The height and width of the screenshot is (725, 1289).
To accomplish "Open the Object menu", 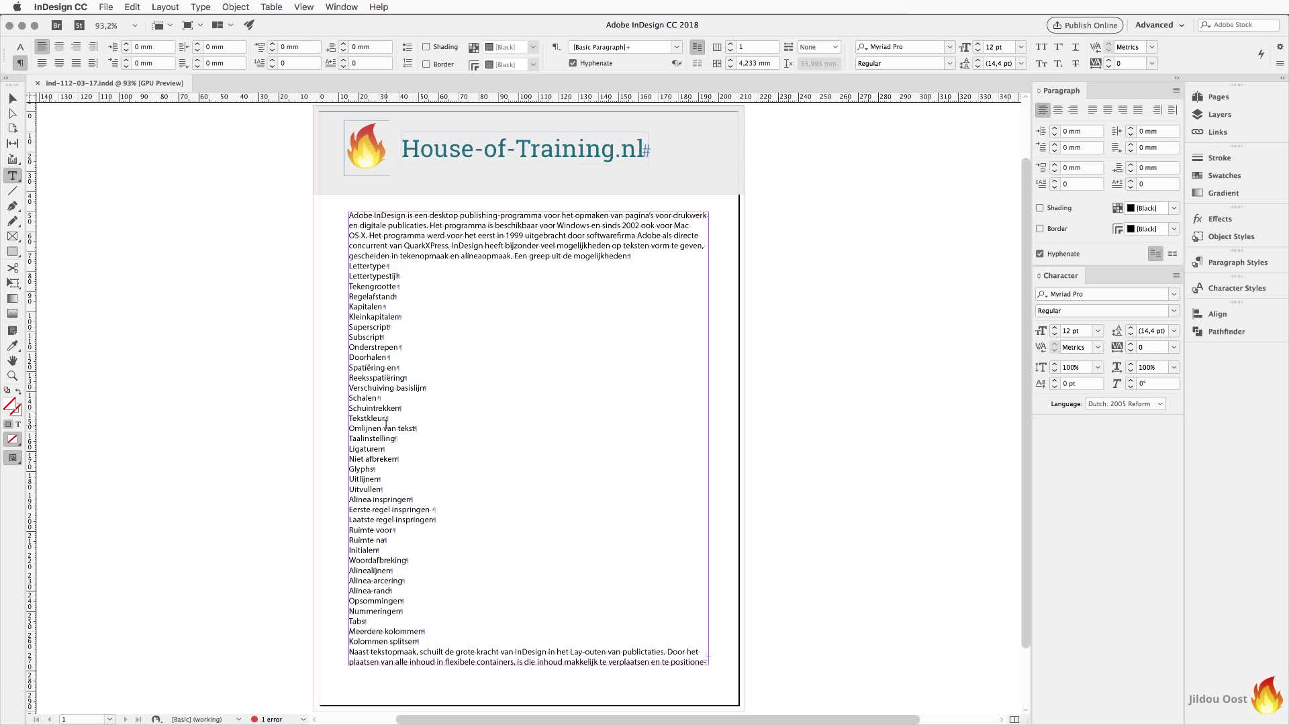I will pyautogui.click(x=236, y=7).
